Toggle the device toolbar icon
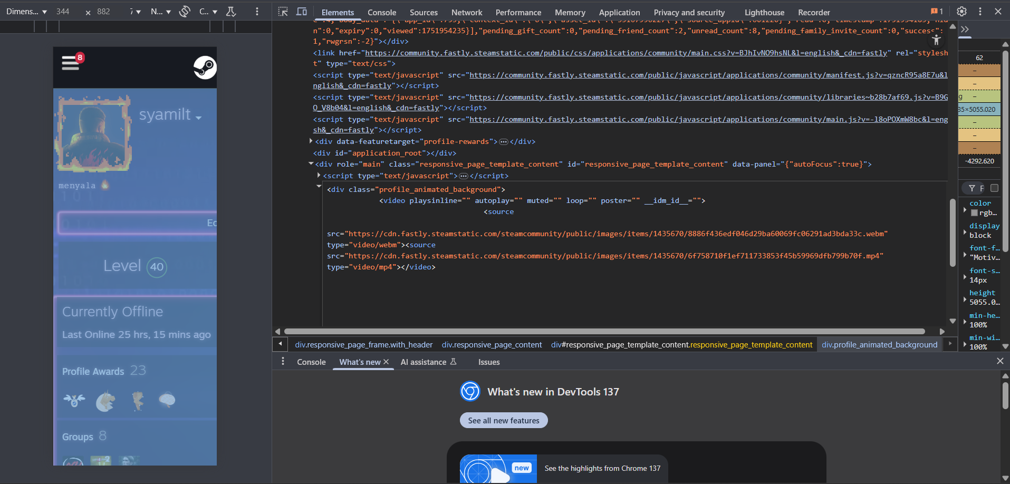The height and width of the screenshot is (484, 1010). pyautogui.click(x=302, y=12)
